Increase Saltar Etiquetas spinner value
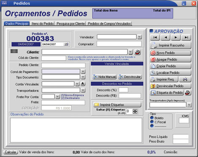 tap(135, 110)
